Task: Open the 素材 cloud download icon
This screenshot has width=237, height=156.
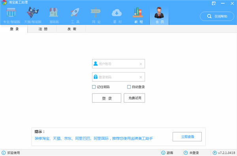Action: pos(117,13)
